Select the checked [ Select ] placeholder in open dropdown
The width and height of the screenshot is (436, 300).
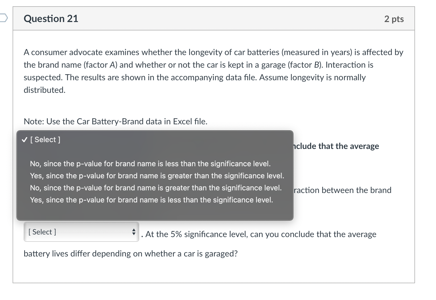pyautogui.click(x=45, y=140)
